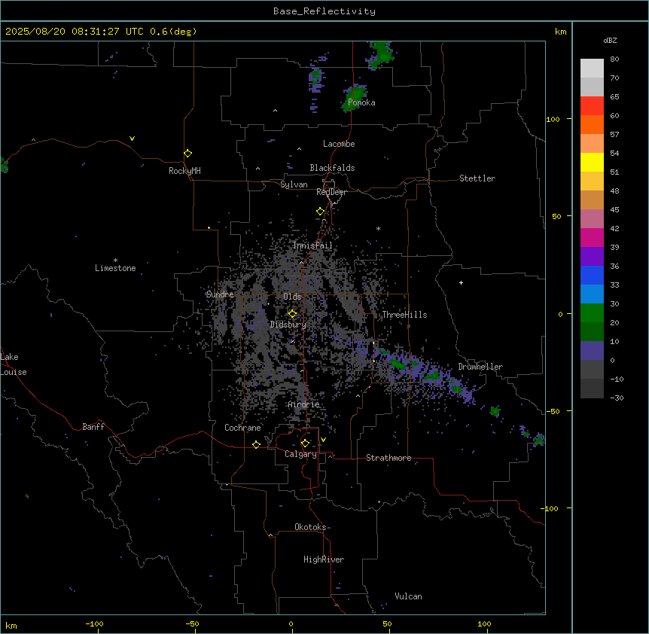
Task: Click the 45 value in the dBZ legend
Action: click(x=614, y=210)
